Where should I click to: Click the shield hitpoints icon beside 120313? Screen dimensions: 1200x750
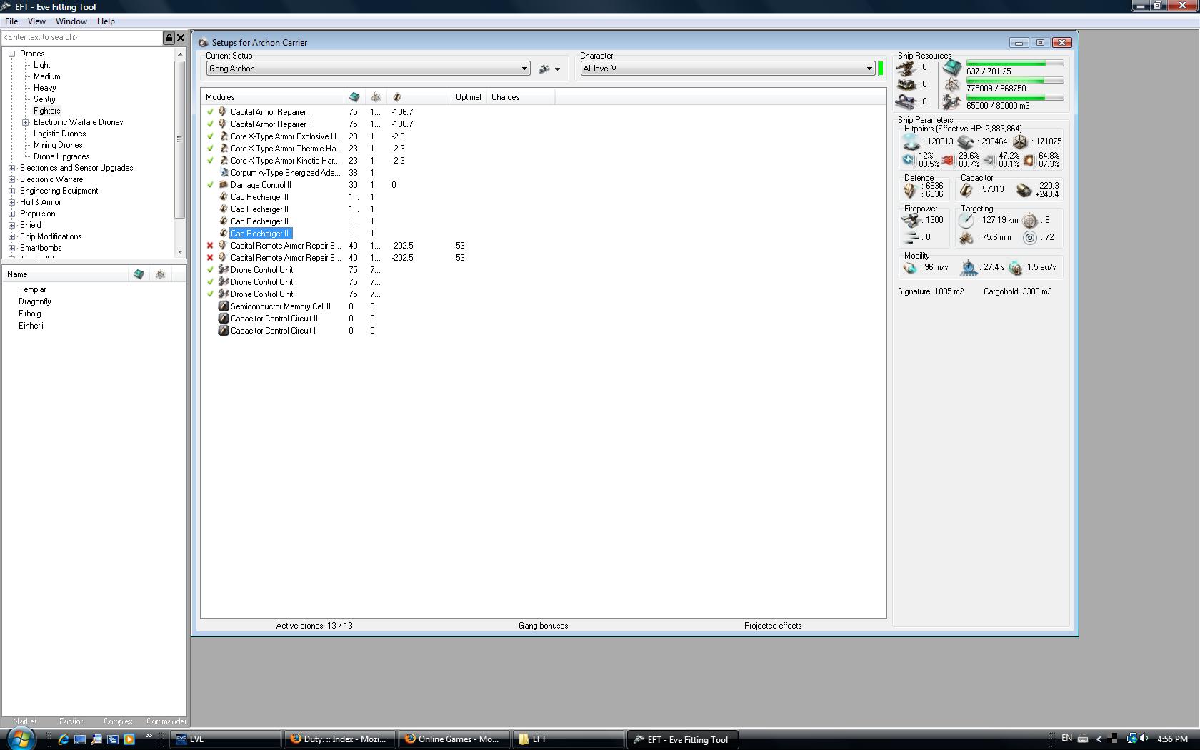click(911, 141)
